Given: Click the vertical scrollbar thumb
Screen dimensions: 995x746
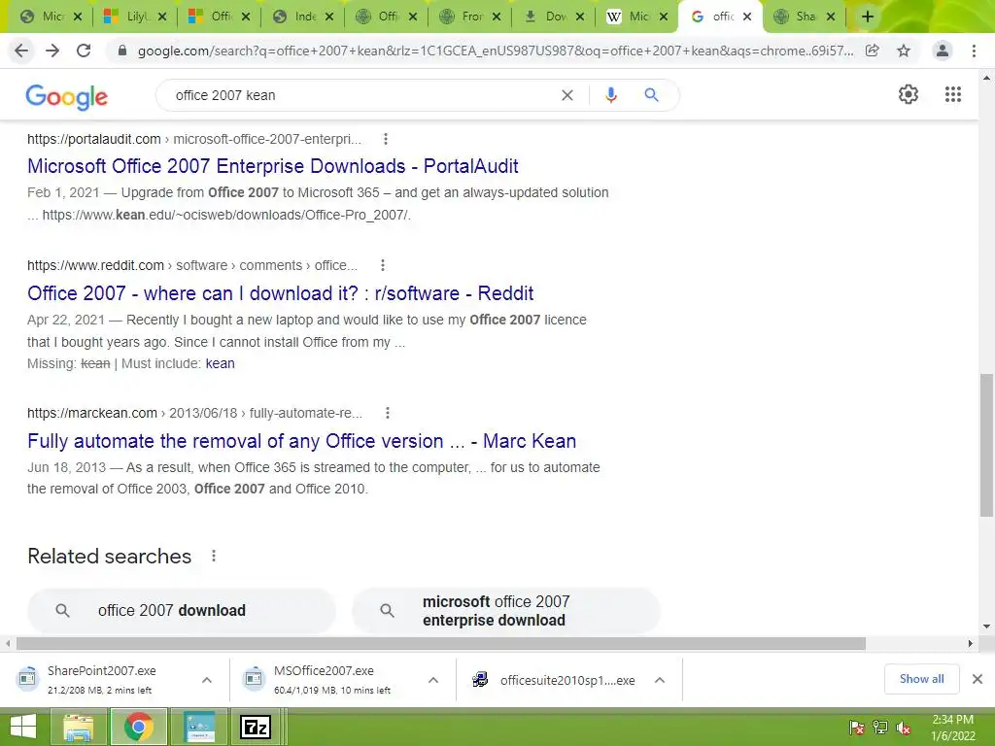Looking at the screenshot, I should click(986, 445).
